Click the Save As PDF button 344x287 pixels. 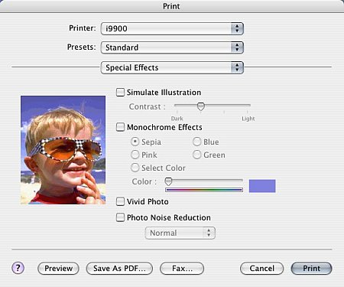(119, 269)
